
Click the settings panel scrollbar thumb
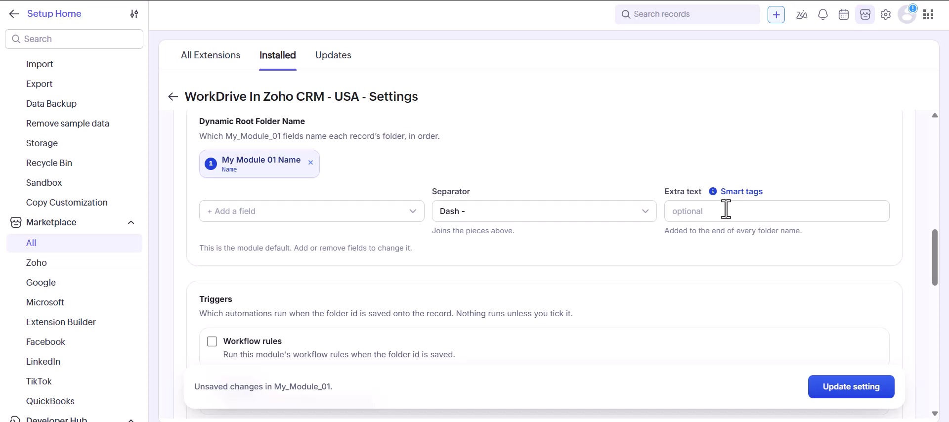coord(935,257)
